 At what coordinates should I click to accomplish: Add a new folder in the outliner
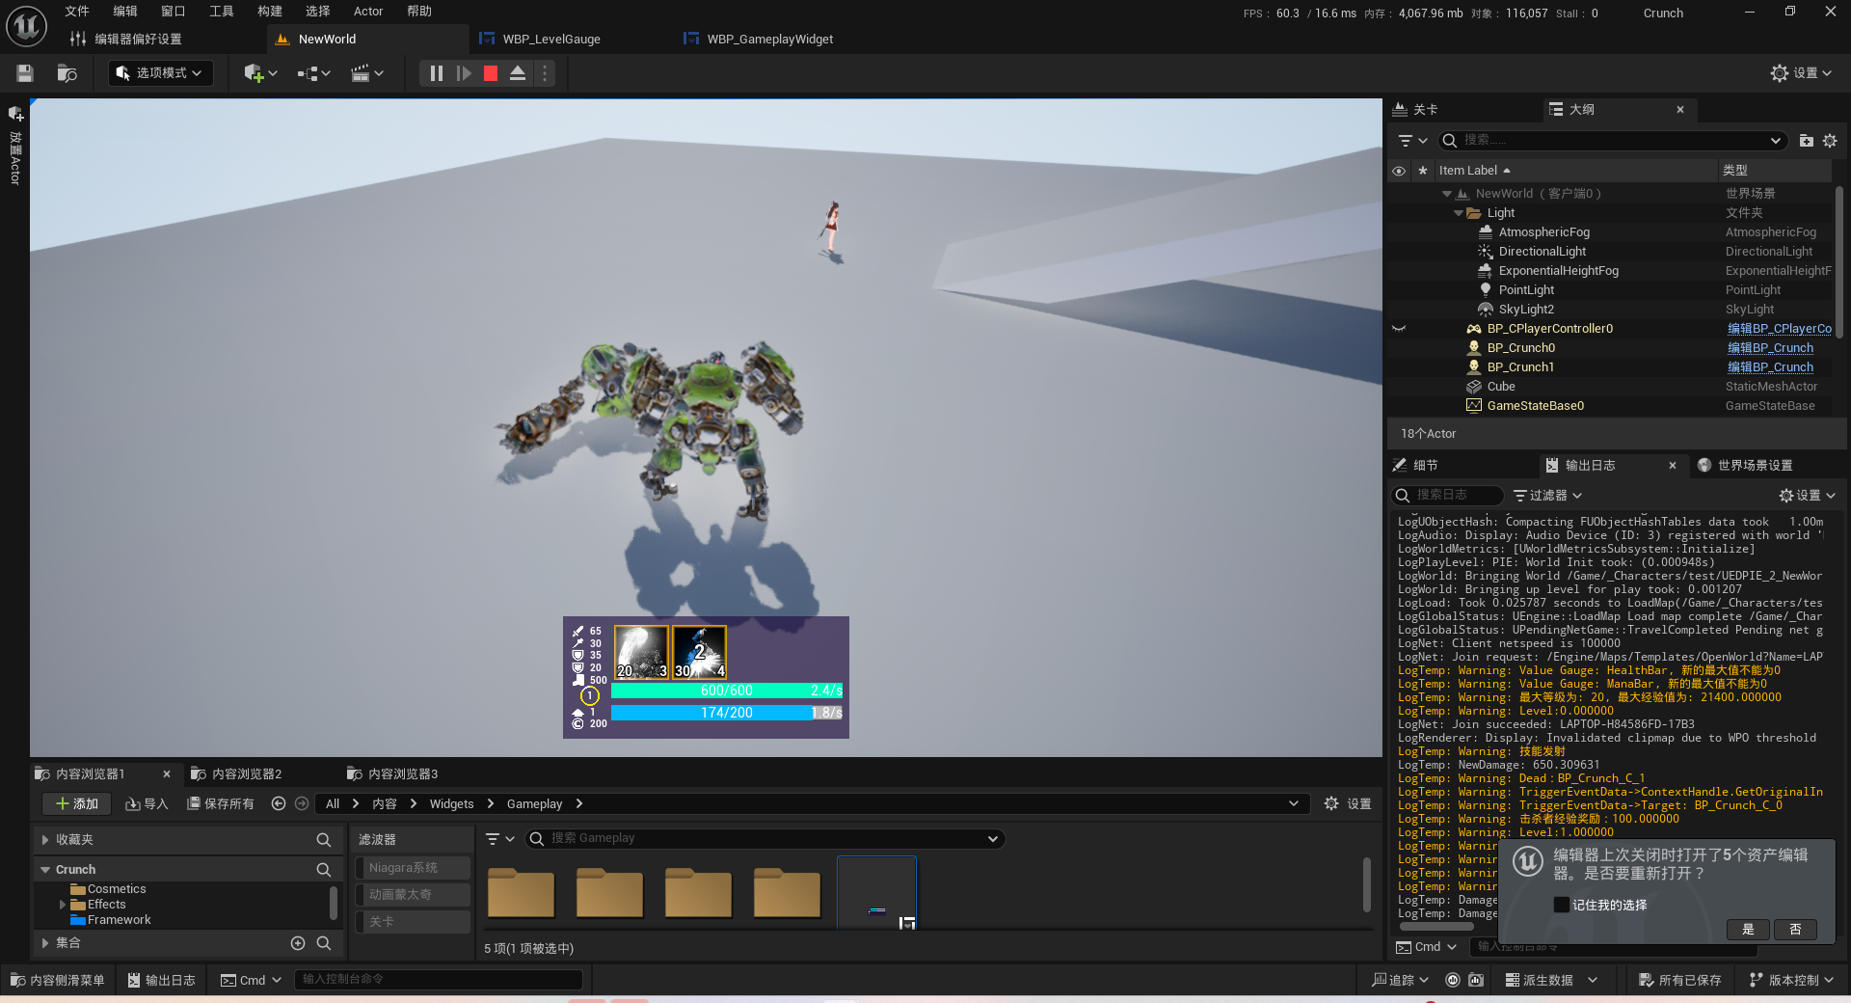pos(1806,141)
